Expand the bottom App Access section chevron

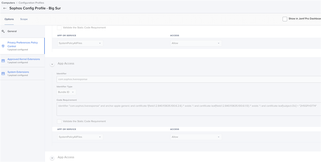(52, 158)
